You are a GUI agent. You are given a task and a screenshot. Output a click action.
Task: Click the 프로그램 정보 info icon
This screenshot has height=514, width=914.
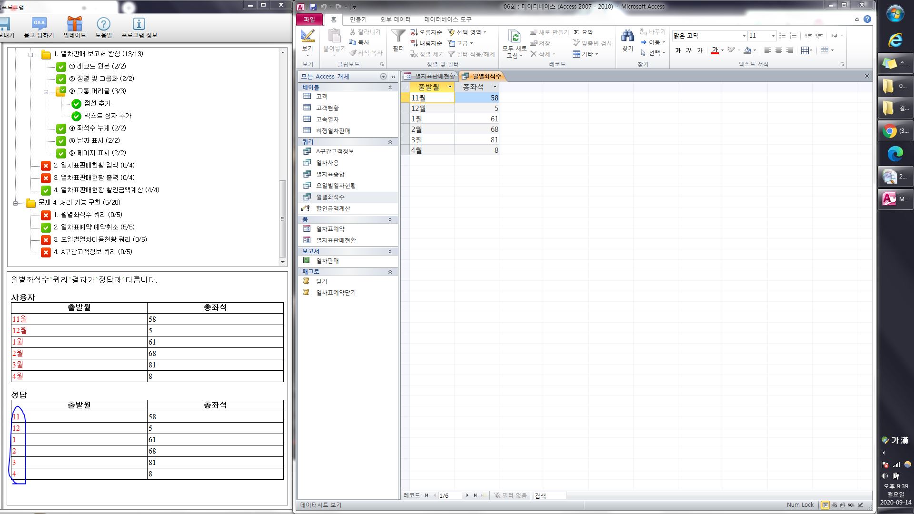(x=139, y=24)
